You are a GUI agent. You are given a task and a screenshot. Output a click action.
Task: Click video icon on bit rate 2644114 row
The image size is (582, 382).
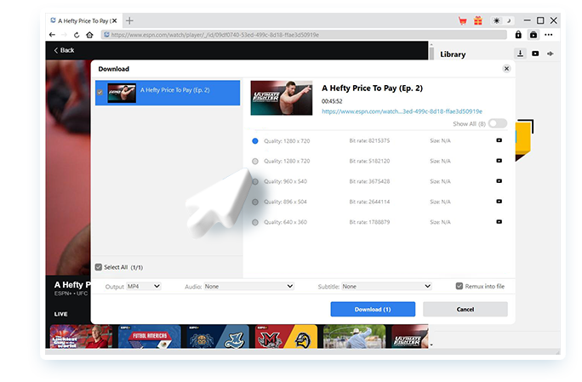[x=499, y=201]
